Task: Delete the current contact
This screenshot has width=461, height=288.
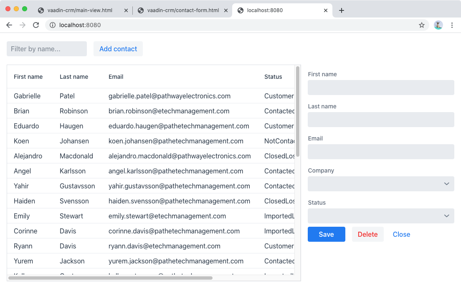Action: 367,234
